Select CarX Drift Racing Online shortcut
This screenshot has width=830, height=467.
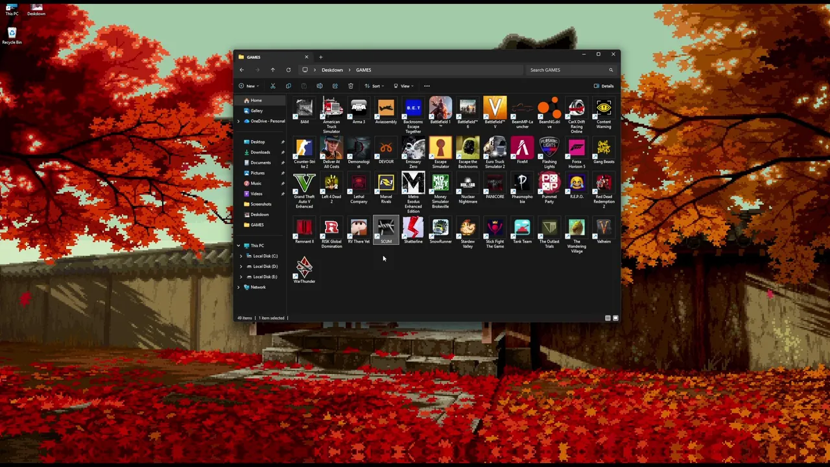tap(576, 115)
